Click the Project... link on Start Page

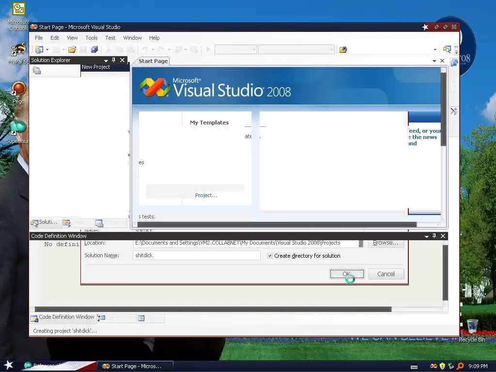(206, 195)
